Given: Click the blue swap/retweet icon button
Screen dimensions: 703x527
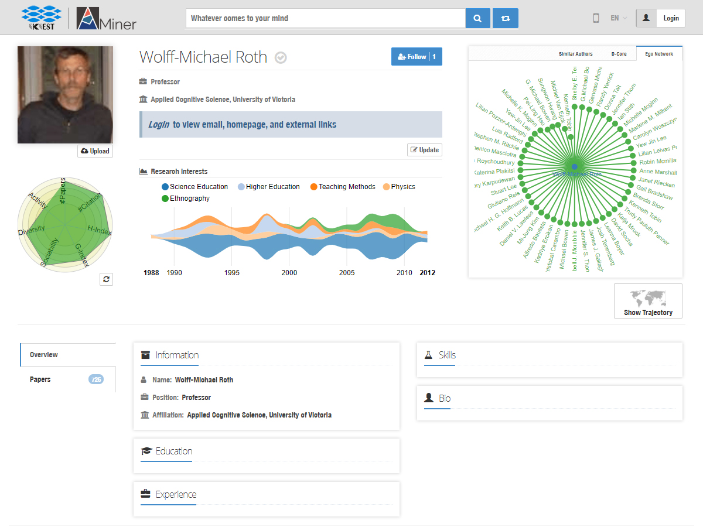Looking at the screenshot, I should [x=505, y=18].
